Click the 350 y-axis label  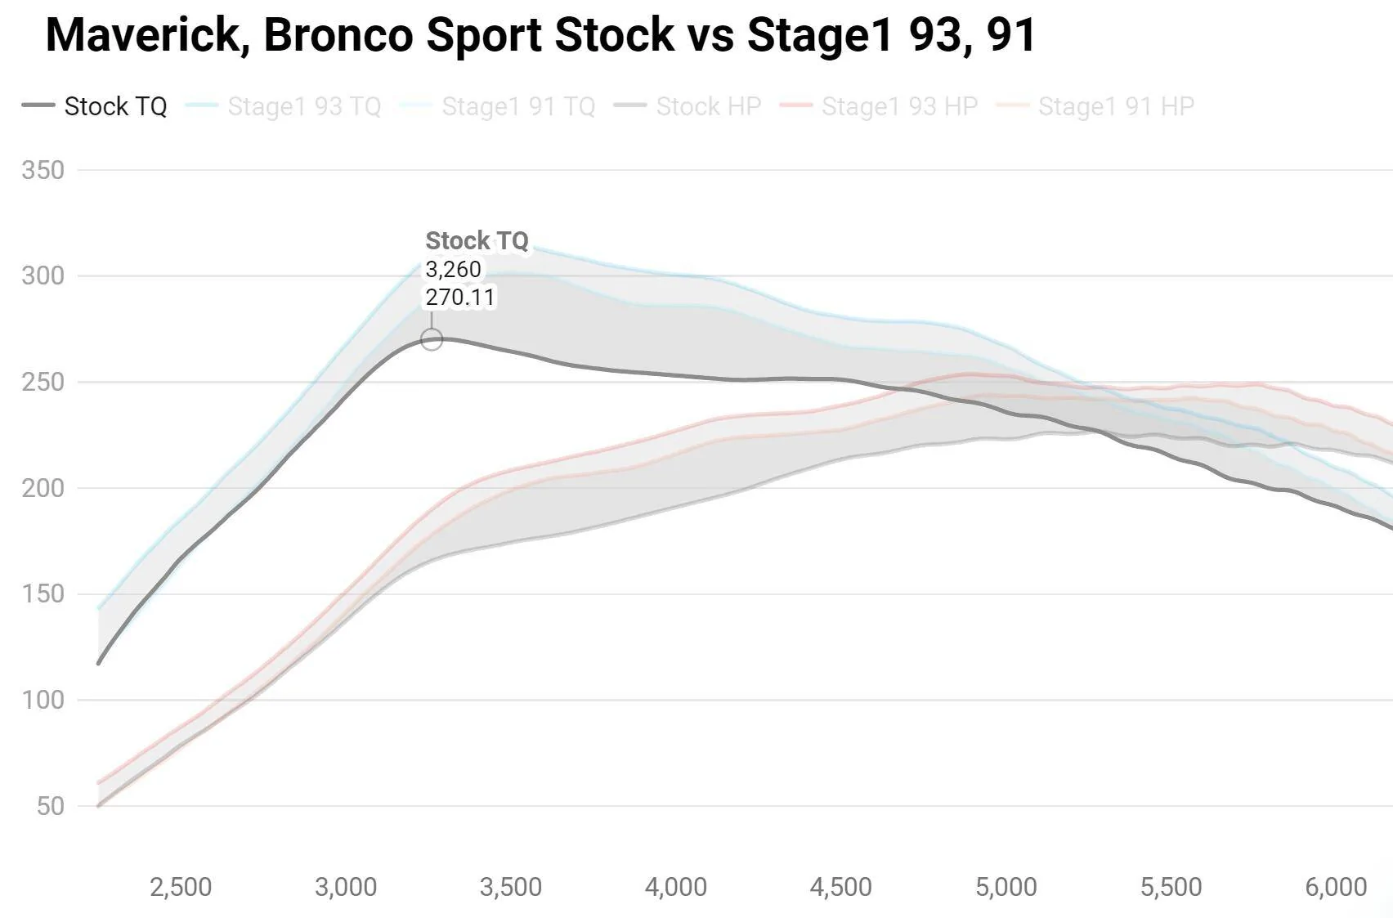[x=43, y=170]
